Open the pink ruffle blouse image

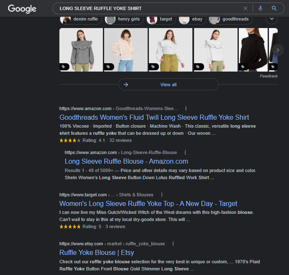point(126,50)
